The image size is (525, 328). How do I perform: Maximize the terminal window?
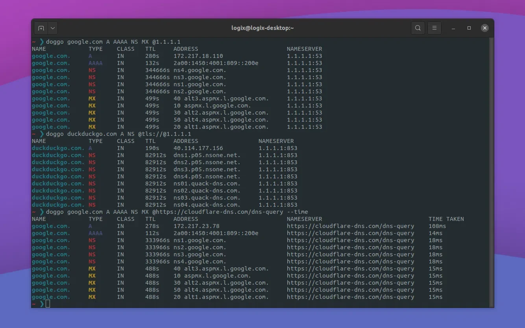469,28
